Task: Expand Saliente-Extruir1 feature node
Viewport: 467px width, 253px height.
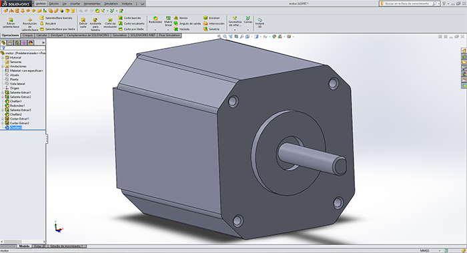Action: point(3,93)
